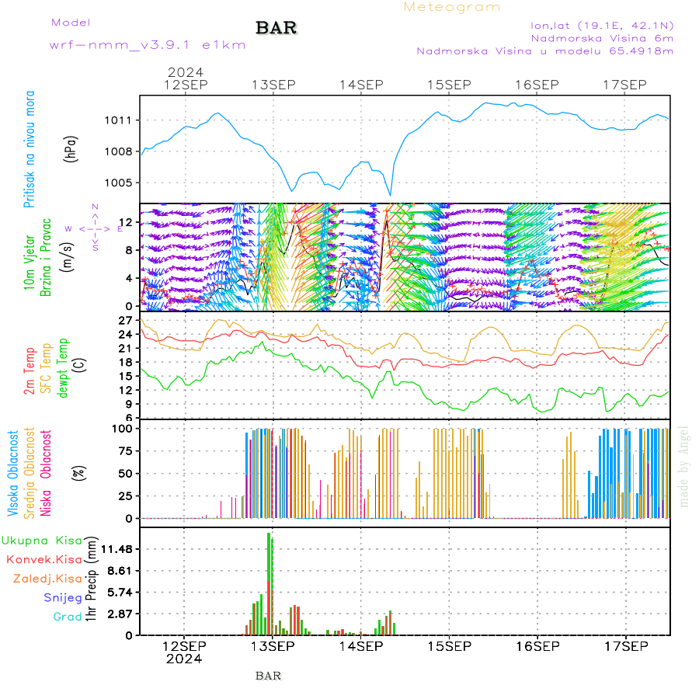699x699 pixels.
Task: Click the red "2m Temp" label
Action: click(x=30, y=371)
